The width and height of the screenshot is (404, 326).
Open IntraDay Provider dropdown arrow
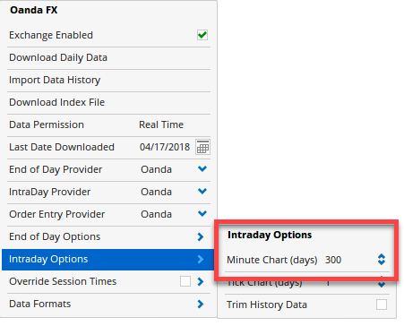click(x=202, y=192)
